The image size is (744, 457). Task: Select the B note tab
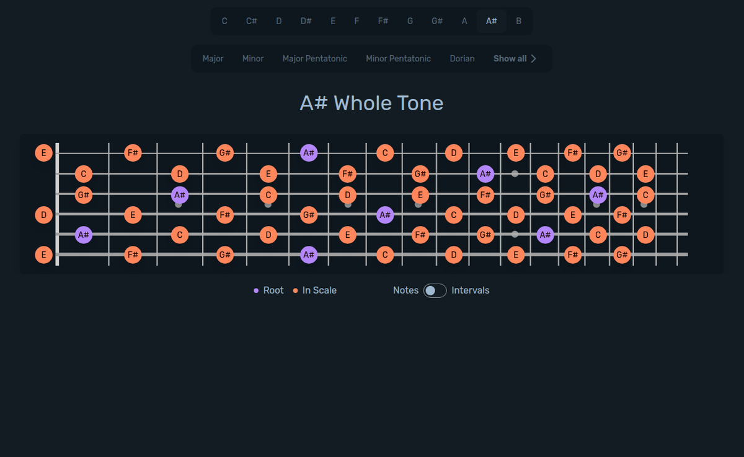[x=518, y=20]
